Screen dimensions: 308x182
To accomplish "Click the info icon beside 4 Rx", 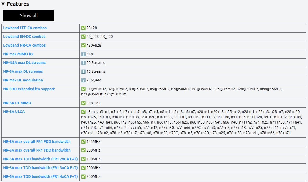I will pyautogui.click(x=83, y=54).
